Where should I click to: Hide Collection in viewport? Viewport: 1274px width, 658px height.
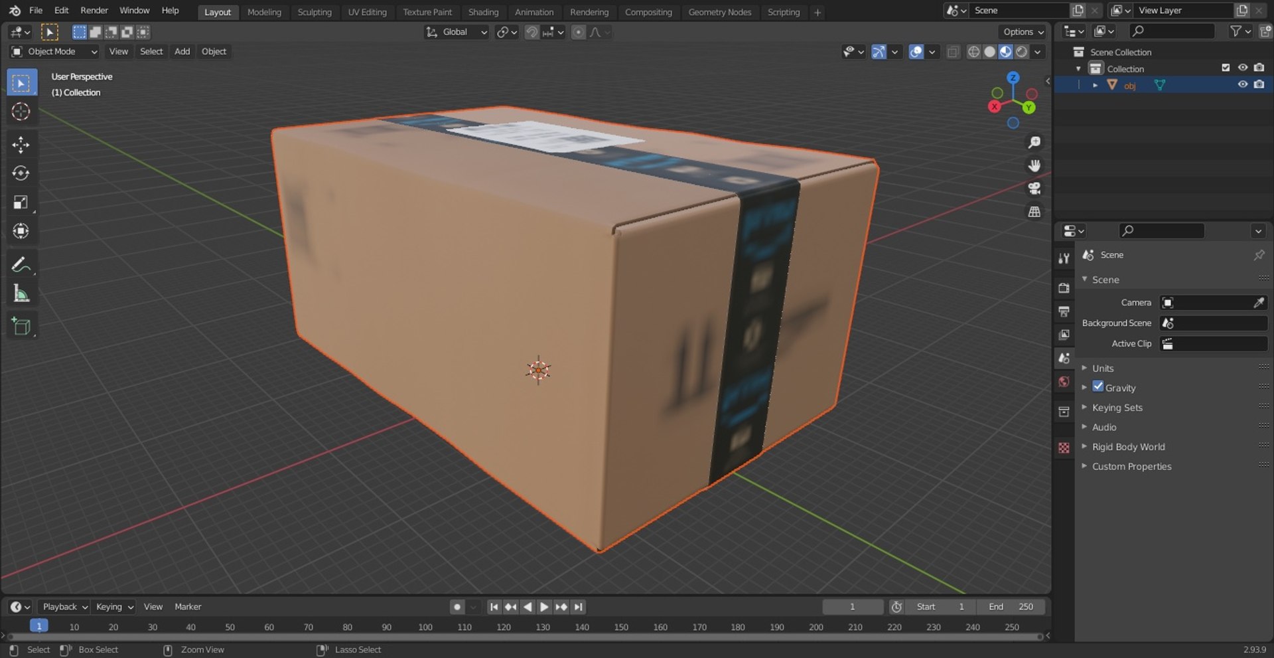point(1242,68)
